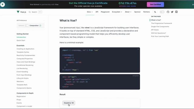Open Class and Style Bindings page

(x=26, y=62)
